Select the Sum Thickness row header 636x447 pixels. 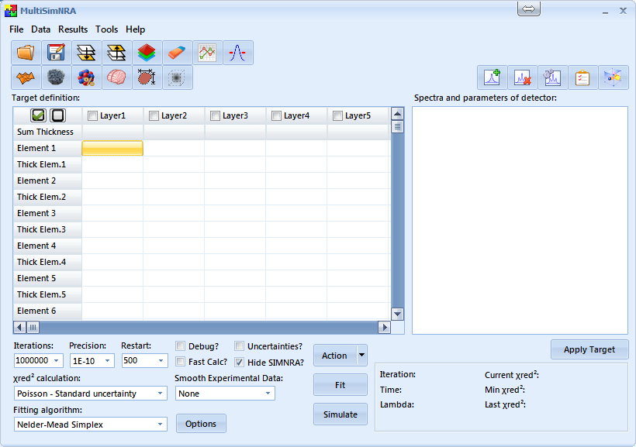[x=47, y=132]
